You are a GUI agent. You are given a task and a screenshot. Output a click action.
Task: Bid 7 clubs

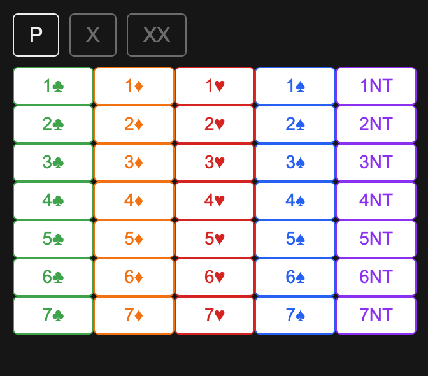[x=53, y=315]
